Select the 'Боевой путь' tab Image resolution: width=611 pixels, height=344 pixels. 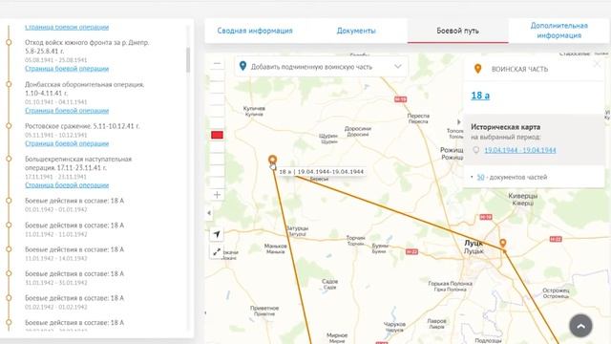pyautogui.click(x=457, y=31)
